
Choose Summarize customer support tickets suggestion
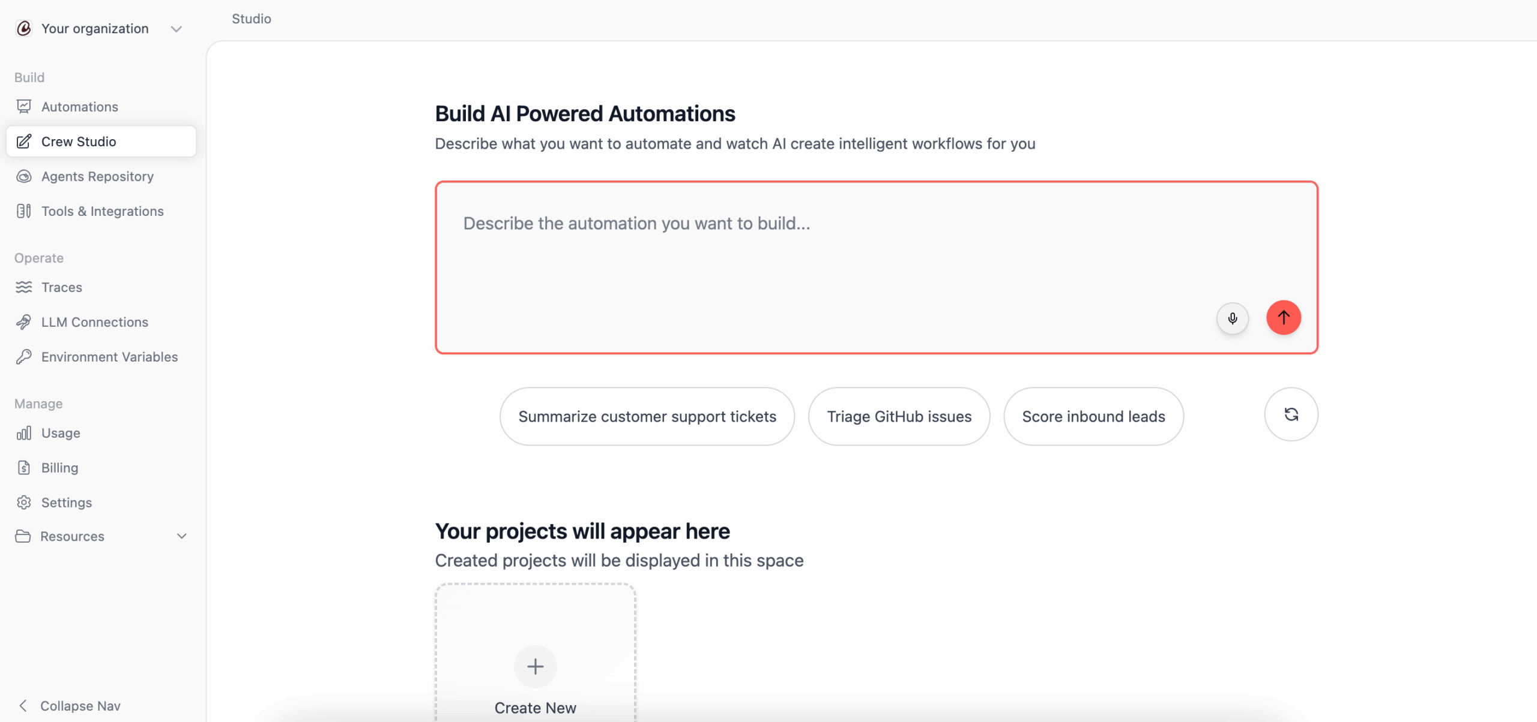point(647,416)
